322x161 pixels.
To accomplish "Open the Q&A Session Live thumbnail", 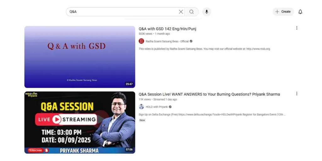I will coord(80,123).
